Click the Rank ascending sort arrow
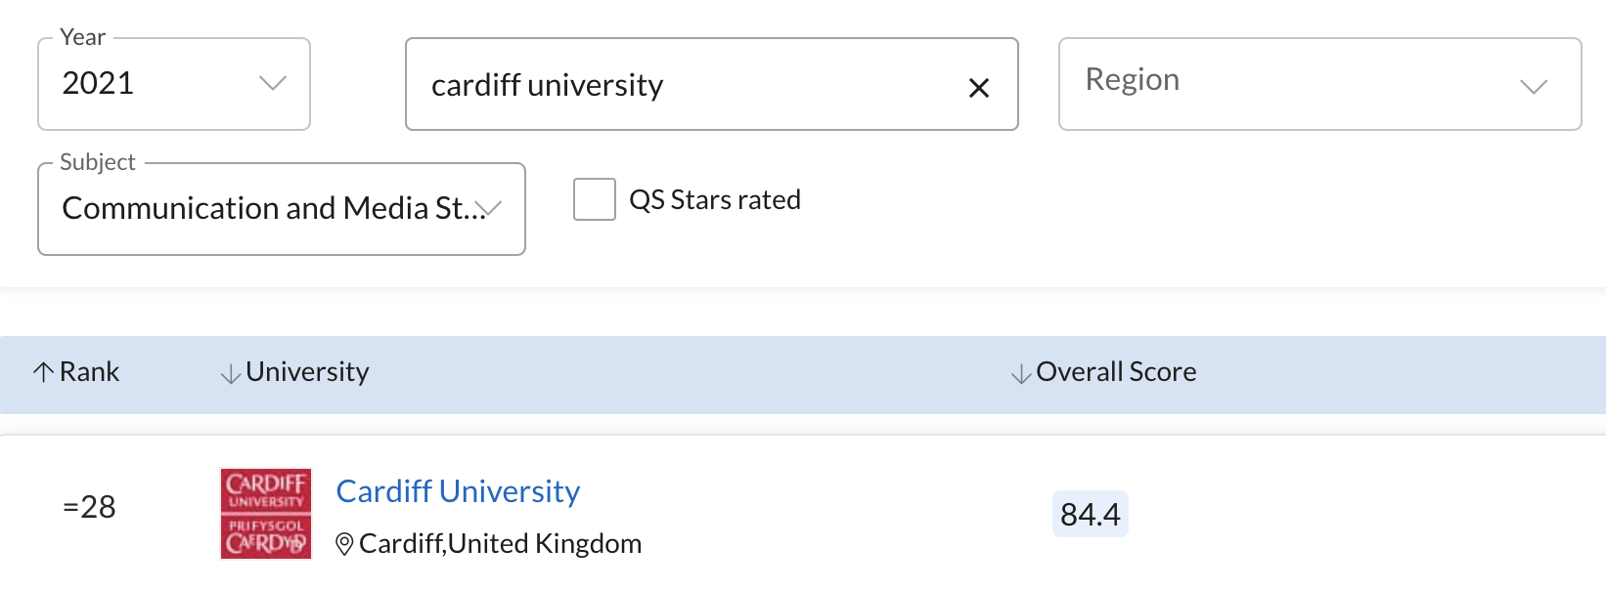This screenshot has width=1606, height=590. click(43, 372)
